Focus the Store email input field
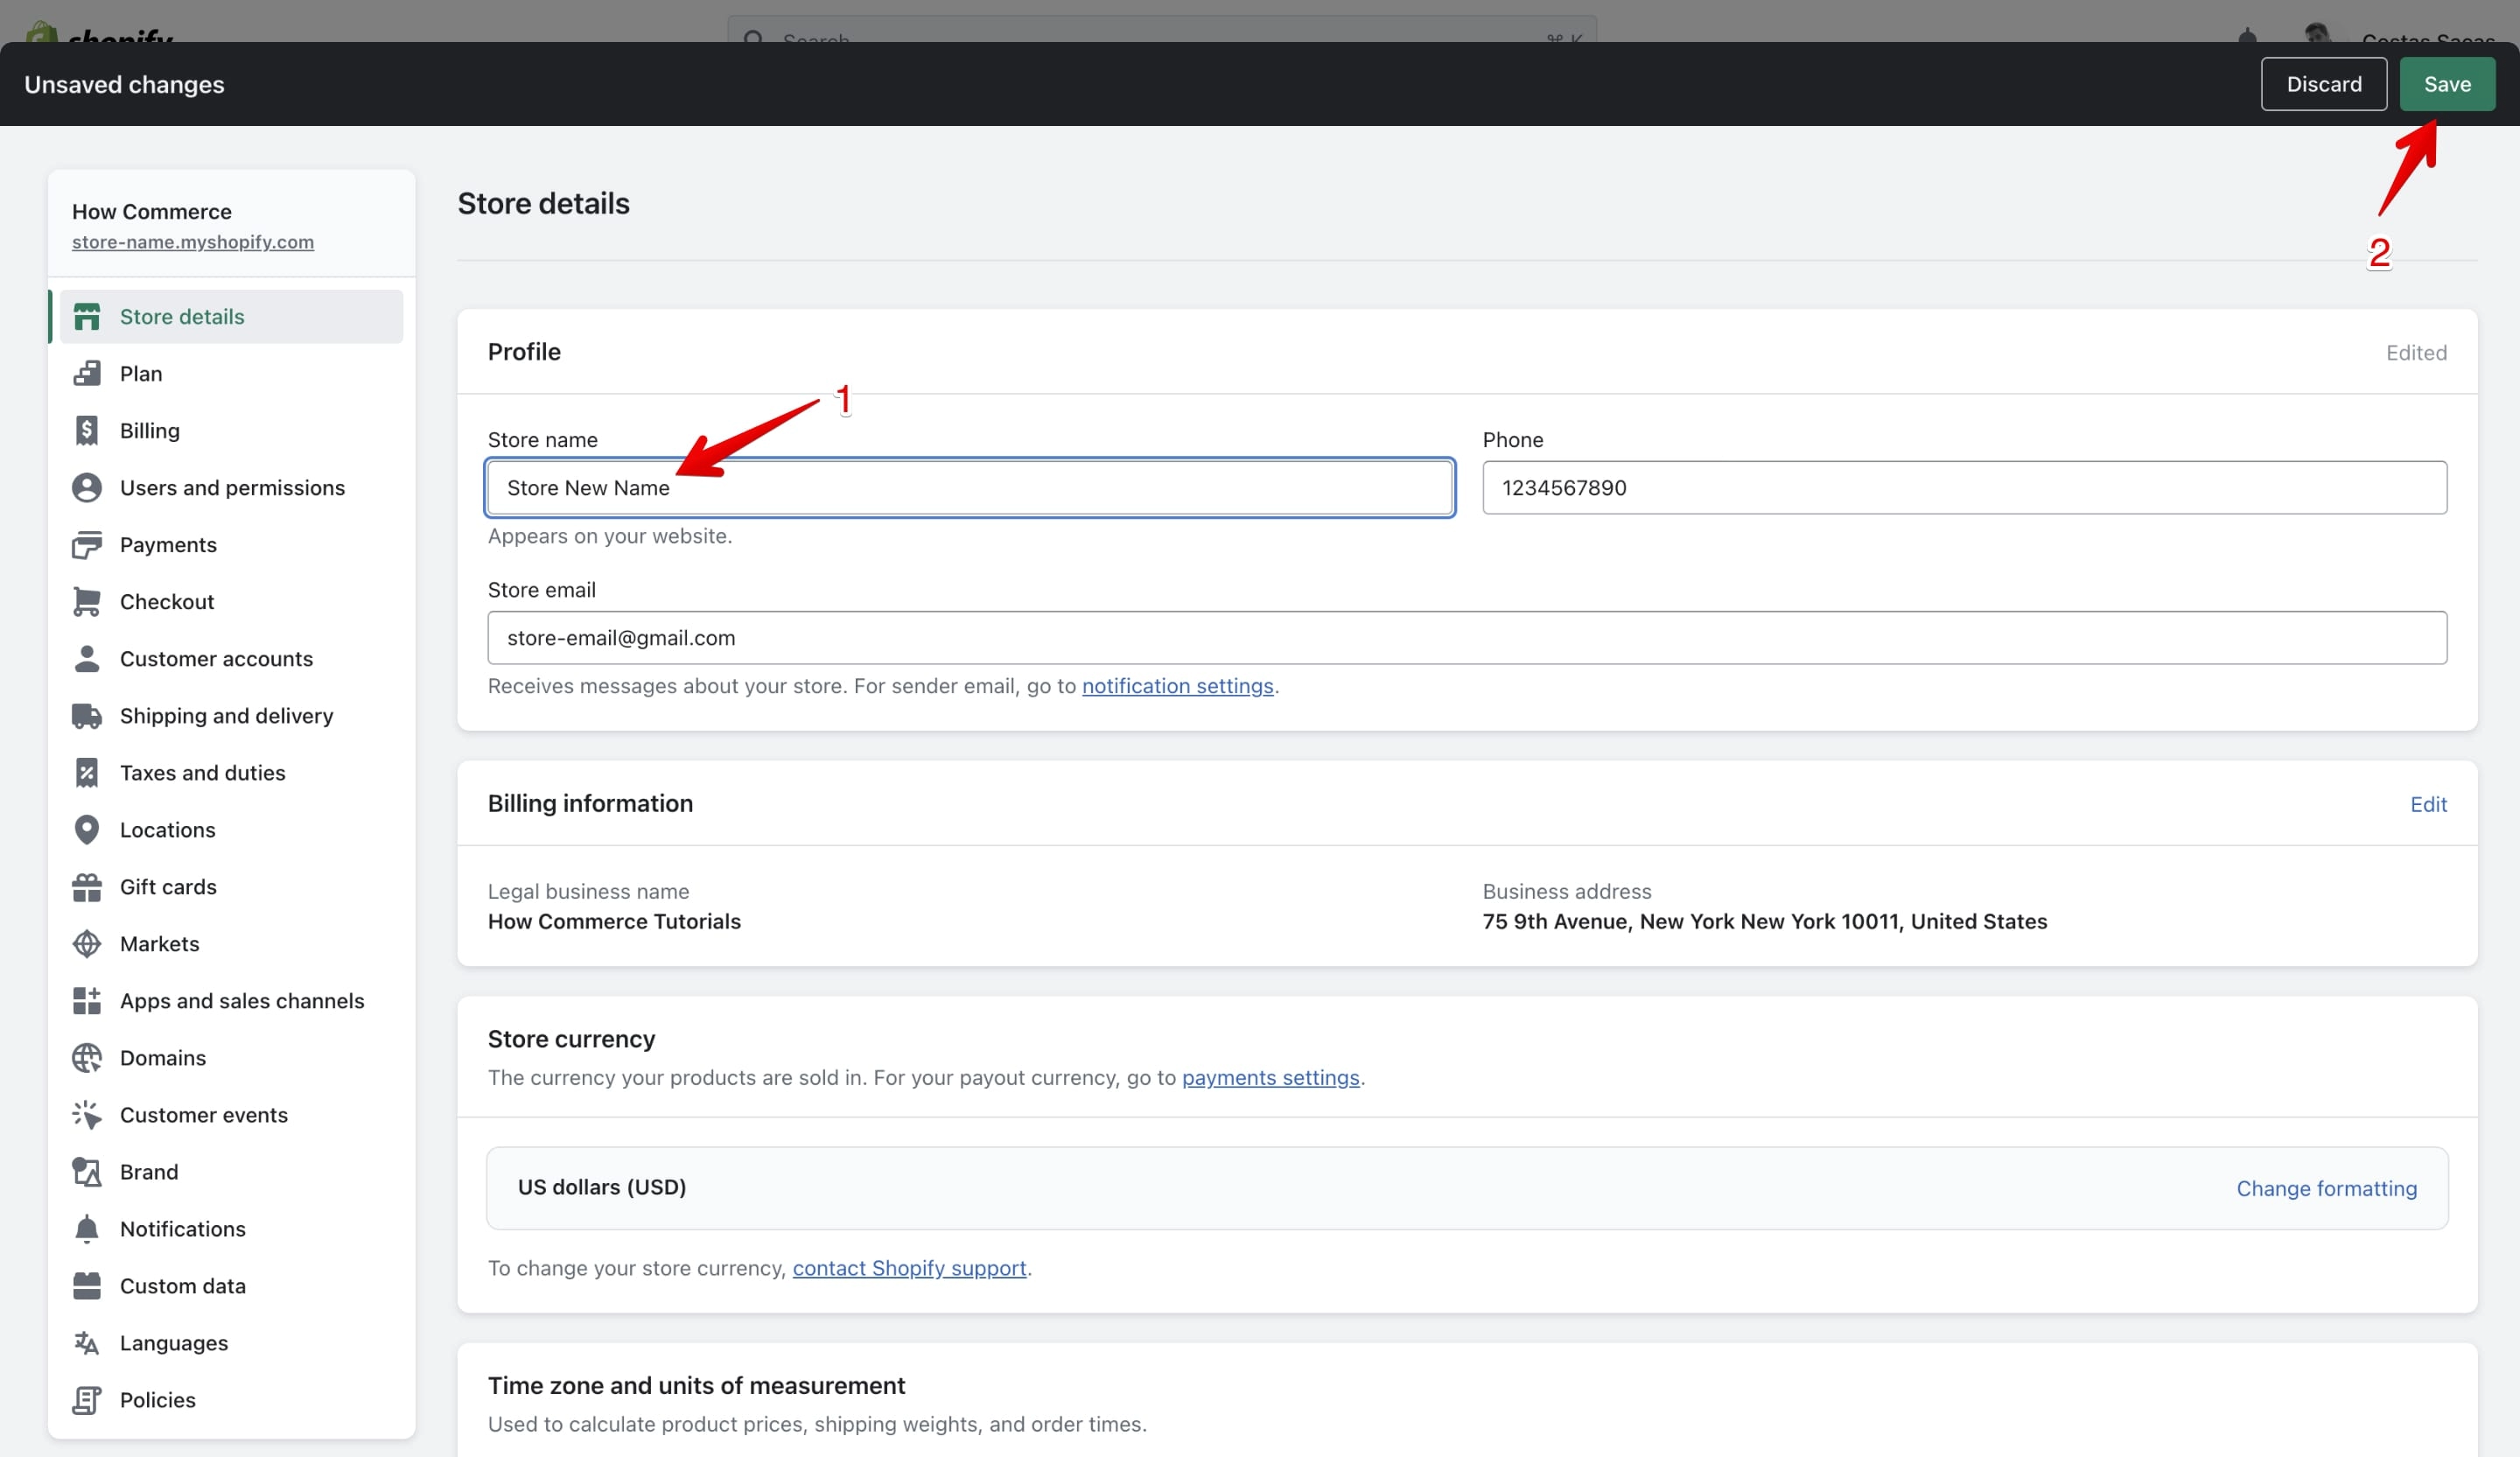 click(x=1467, y=638)
